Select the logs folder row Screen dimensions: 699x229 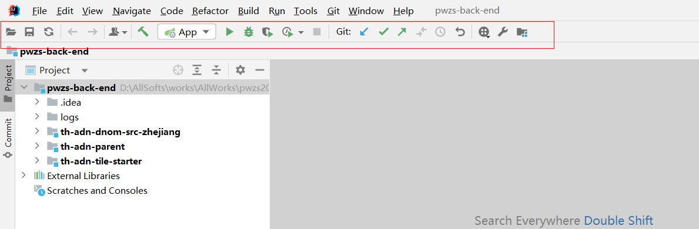coord(142,117)
